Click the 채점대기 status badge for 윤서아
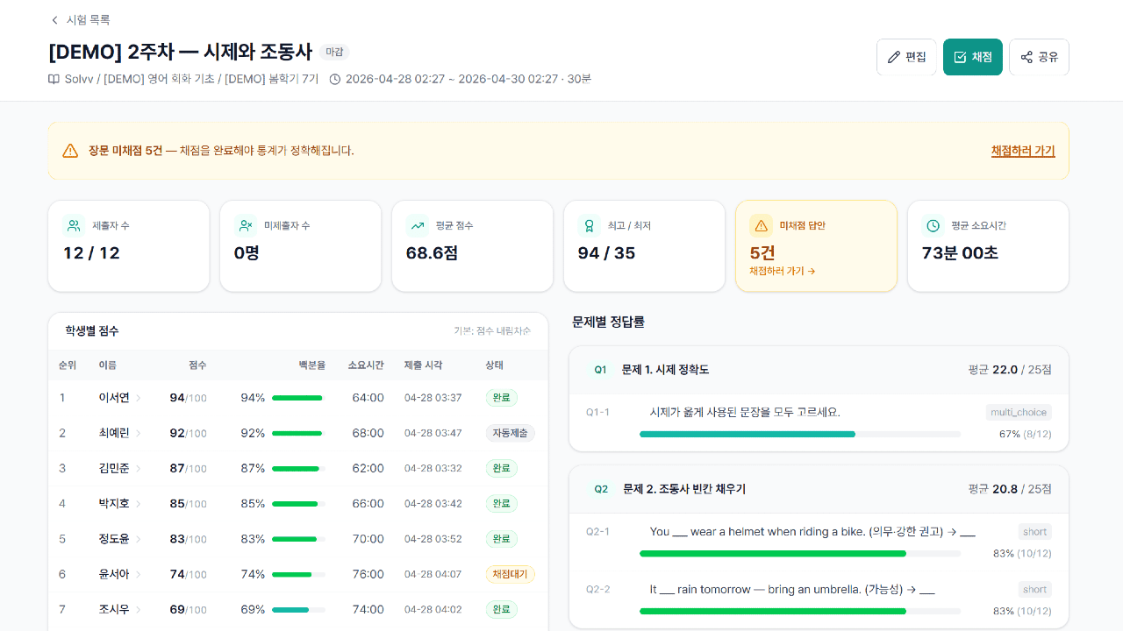Screen dimensions: 1123x631 (x=510, y=574)
